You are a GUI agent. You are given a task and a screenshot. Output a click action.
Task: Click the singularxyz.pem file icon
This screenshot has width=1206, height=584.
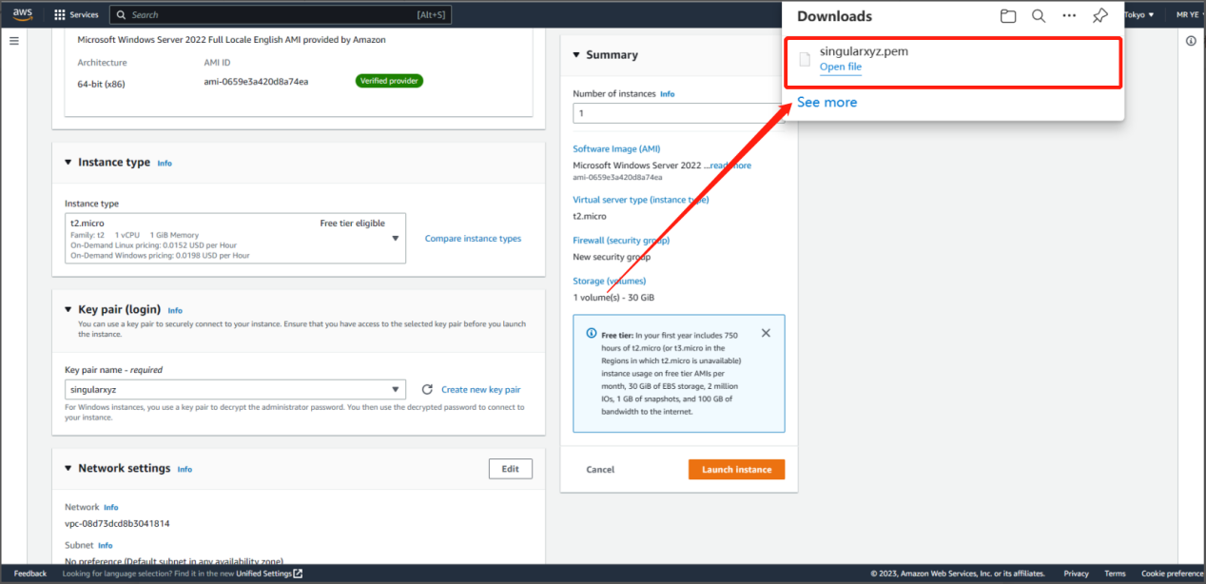805,59
